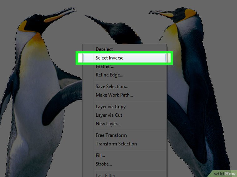Pick Transform Selection from the menu
The width and height of the screenshot is (237, 177).
pyautogui.click(x=116, y=144)
